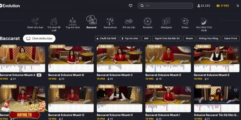This screenshot has height=120, width=241.
Task: Filter by Chuỗi Dài Nhất
Action: click(106, 38)
